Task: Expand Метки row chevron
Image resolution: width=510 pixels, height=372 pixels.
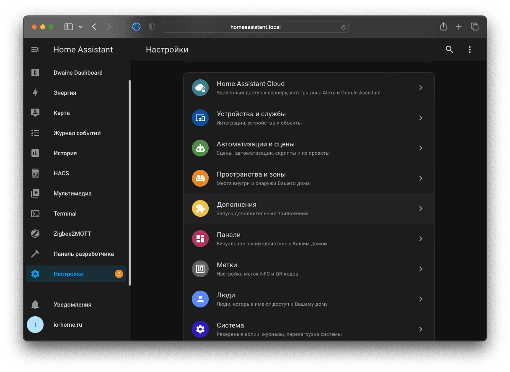Action: pyautogui.click(x=421, y=269)
